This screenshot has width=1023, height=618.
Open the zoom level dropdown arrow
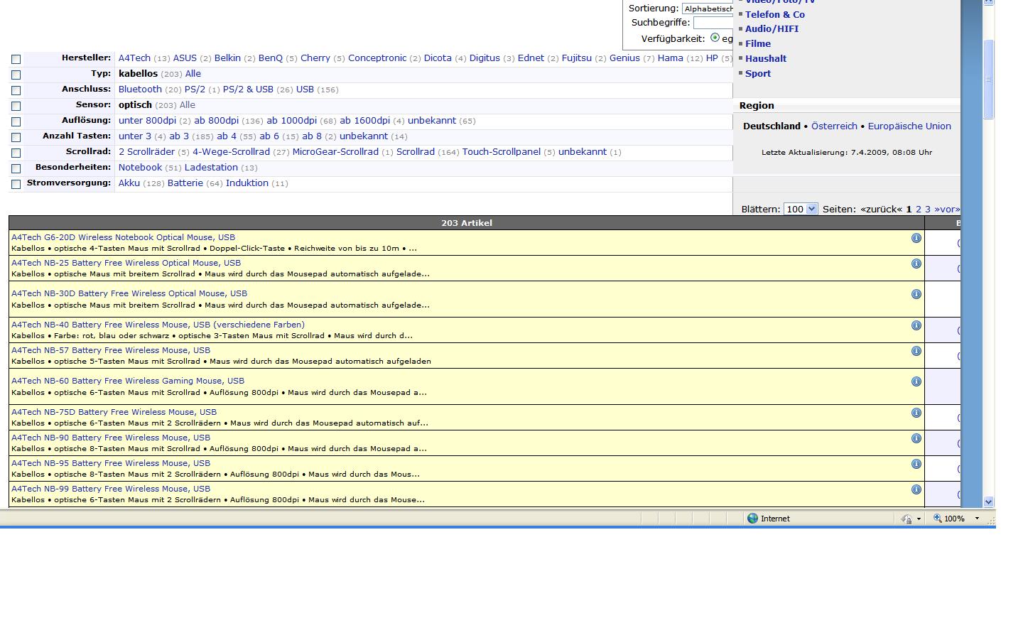(977, 519)
